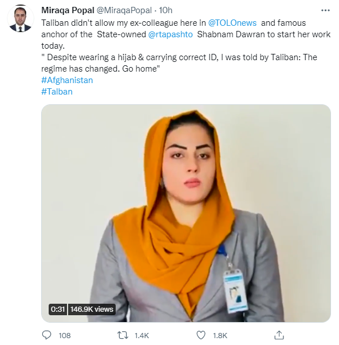Screen dimensions: 339x345
Task: View the 108 replies count
Action: point(64,335)
